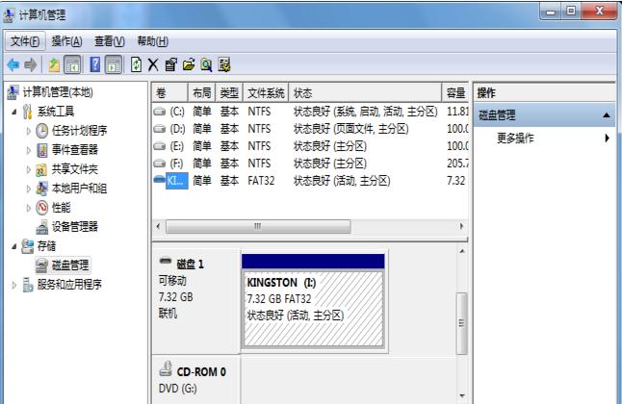Expand the 事件查看器 node arrow
This screenshot has width=622, height=404.
(28, 150)
